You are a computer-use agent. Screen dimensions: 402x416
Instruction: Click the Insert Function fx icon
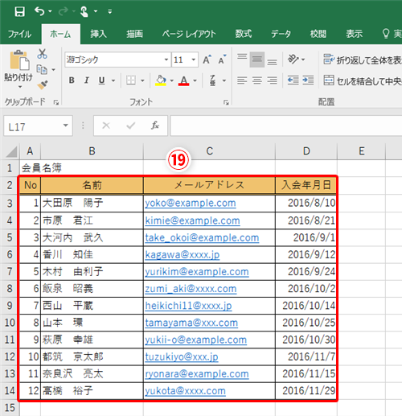155,126
